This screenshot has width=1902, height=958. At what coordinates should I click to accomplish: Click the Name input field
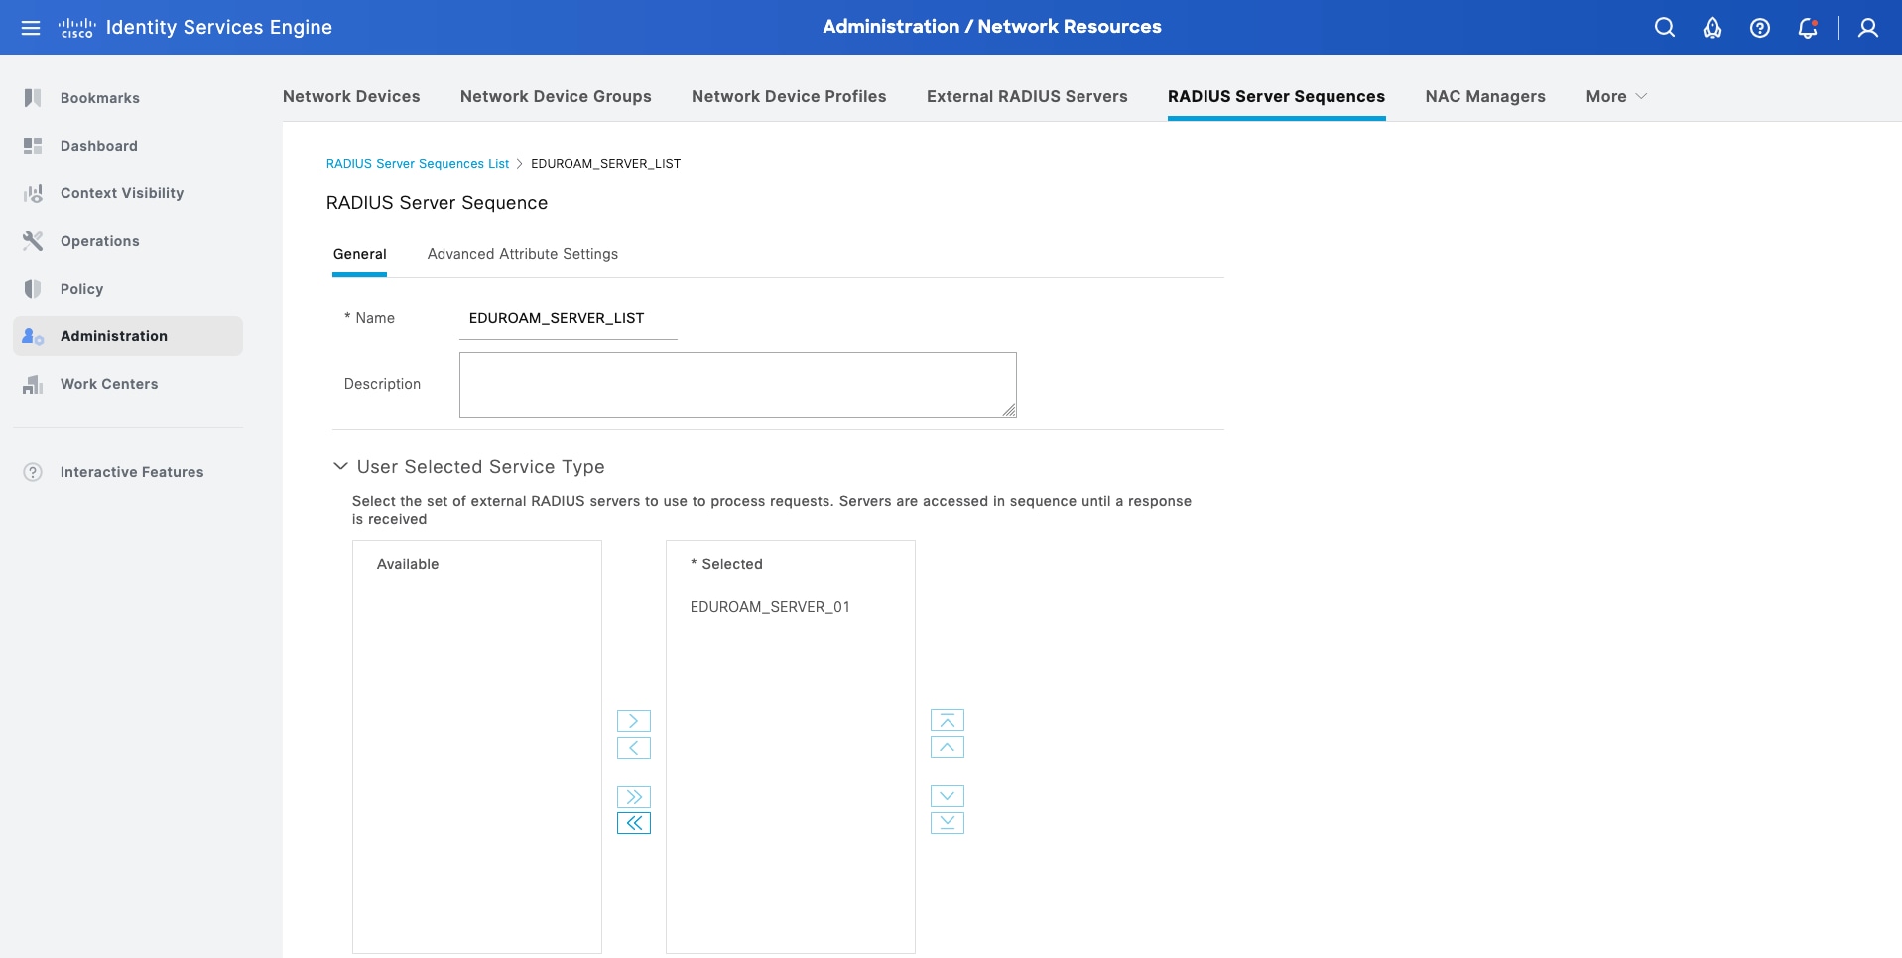[x=569, y=319]
